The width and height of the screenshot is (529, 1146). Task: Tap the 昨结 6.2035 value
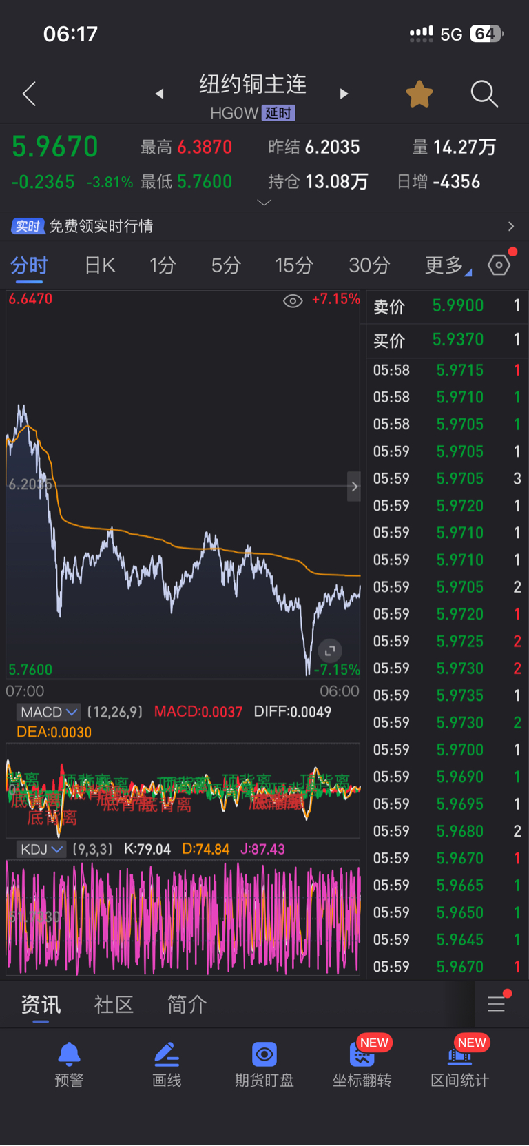314,147
